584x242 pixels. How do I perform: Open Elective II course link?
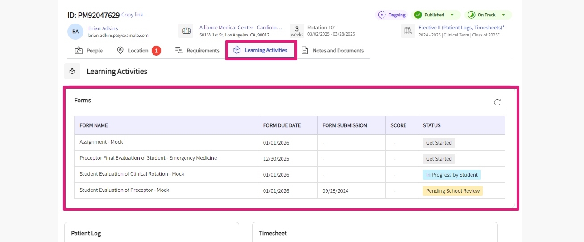coord(461,28)
